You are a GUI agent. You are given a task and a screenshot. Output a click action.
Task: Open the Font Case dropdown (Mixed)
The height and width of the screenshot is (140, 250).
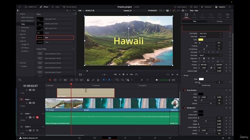(x=210, y=55)
